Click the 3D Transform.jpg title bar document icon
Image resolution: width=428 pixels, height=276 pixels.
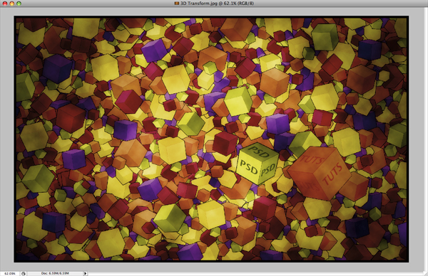coord(177,4)
